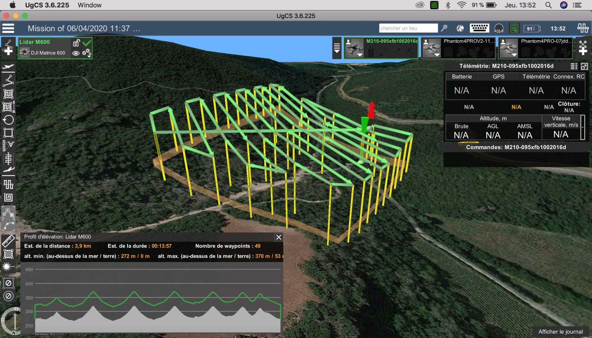This screenshot has width=592, height=338.
Task: Open the green license document icon
Action: [x=514, y=28]
